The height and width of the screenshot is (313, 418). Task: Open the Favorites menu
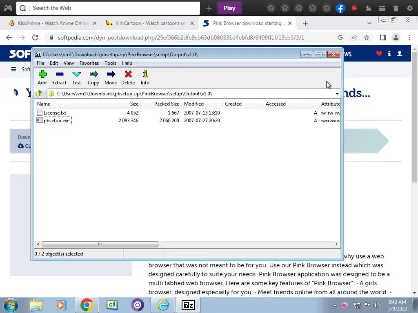click(x=89, y=63)
